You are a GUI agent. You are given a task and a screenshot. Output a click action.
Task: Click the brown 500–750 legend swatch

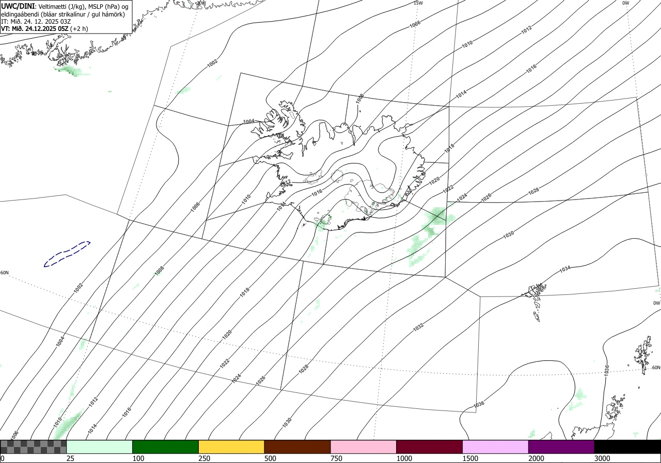pos(297,447)
